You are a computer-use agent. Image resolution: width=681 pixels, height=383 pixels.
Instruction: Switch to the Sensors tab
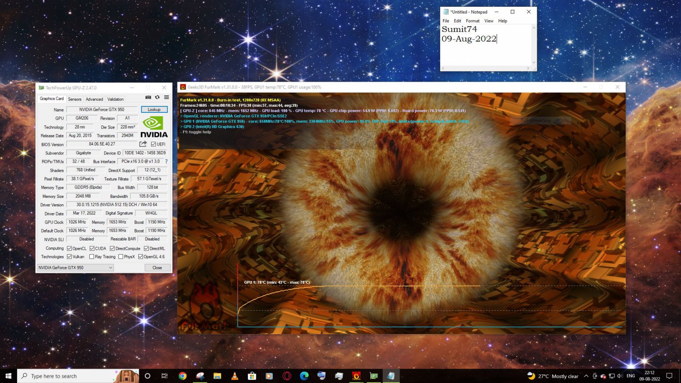74,99
